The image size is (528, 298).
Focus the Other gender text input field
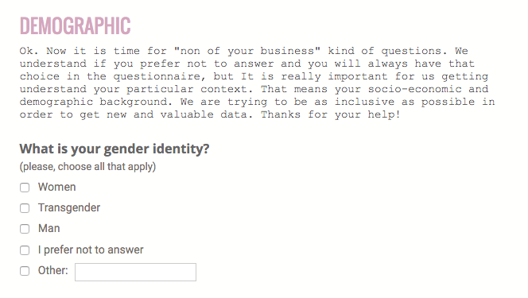[135, 272]
